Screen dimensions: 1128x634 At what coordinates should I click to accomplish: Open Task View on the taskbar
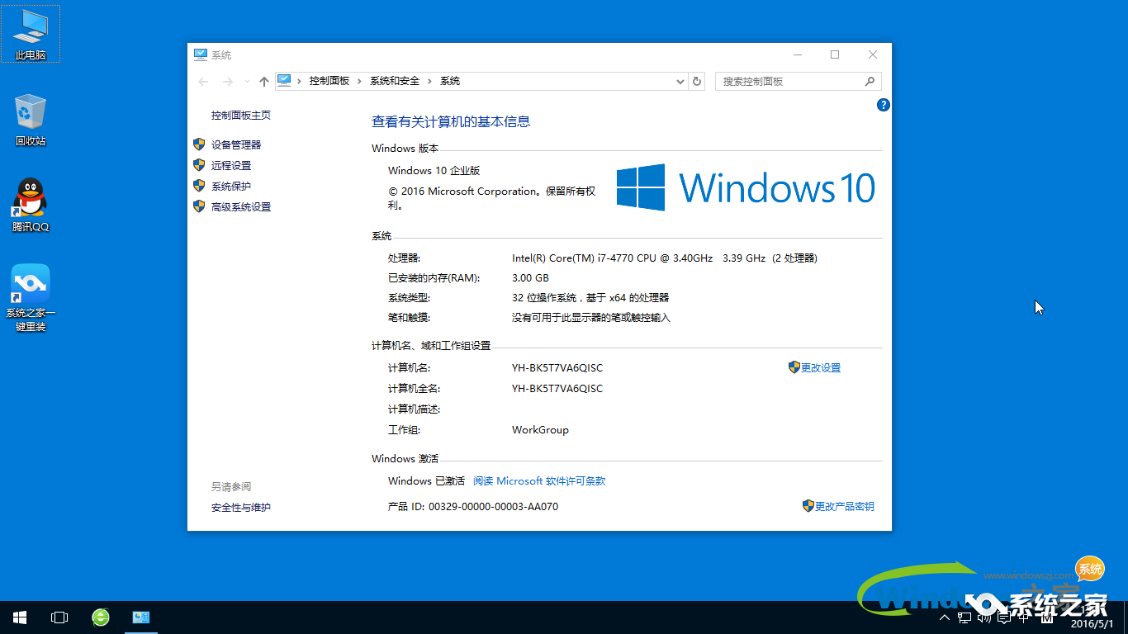[59, 617]
